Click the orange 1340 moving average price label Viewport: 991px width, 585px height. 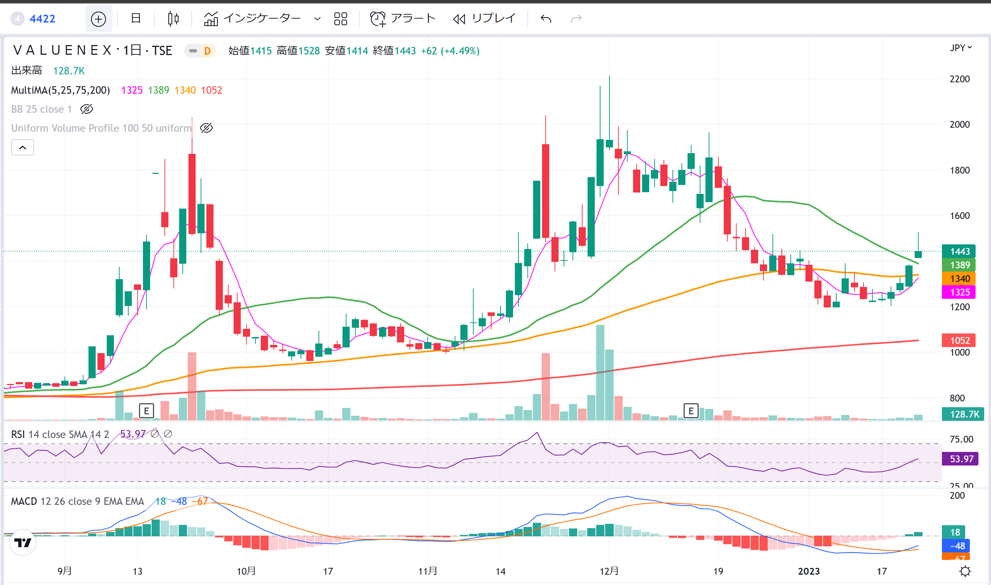(959, 279)
